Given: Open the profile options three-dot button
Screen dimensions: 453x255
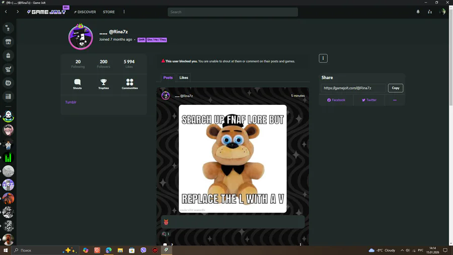Looking at the screenshot, I should [323, 58].
